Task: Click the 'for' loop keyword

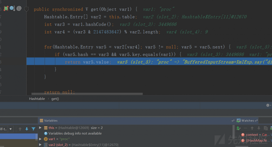Action: tap(48, 47)
